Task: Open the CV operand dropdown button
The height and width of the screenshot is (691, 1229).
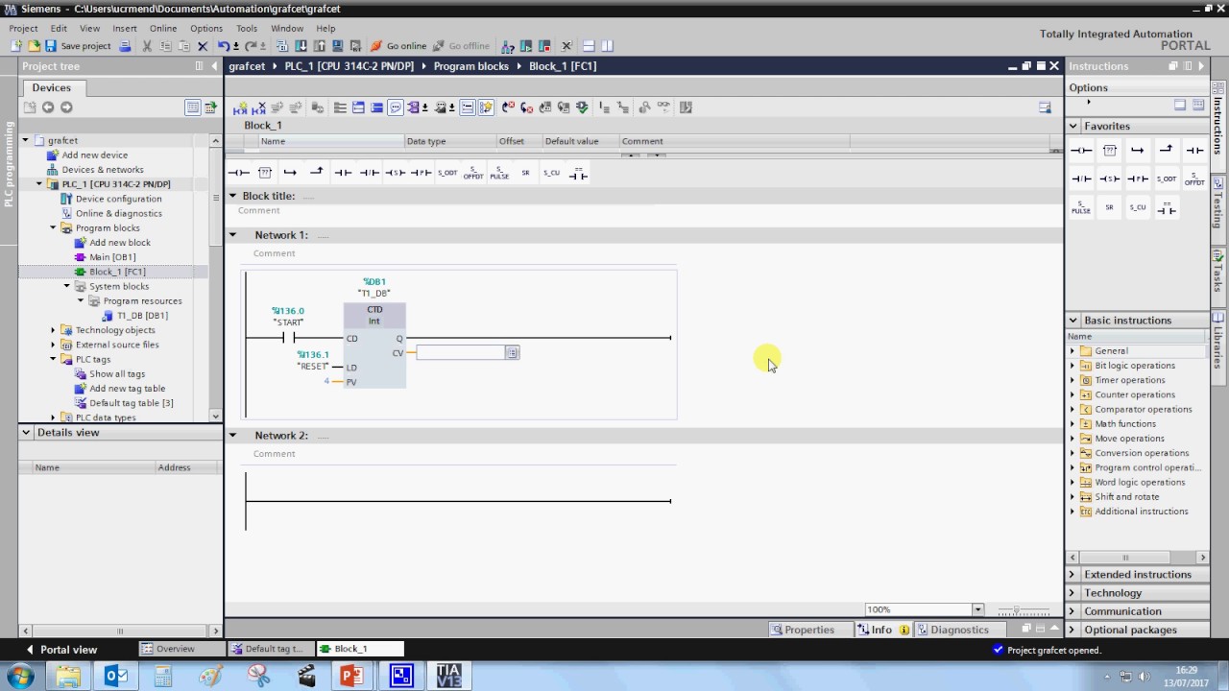Action: 512,353
